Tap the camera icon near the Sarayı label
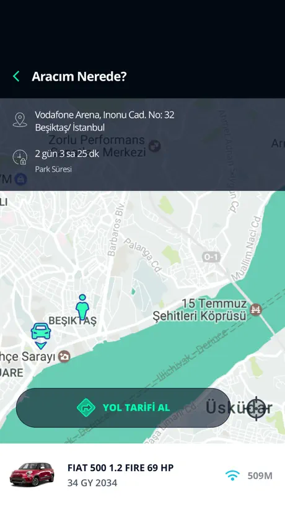The width and height of the screenshot is (285, 507). (x=64, y=356)
